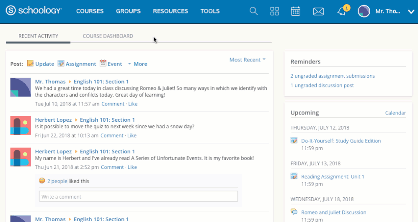Open the notifications bell icon
Screen dimensions: 418x222
[x=341, y=11]
